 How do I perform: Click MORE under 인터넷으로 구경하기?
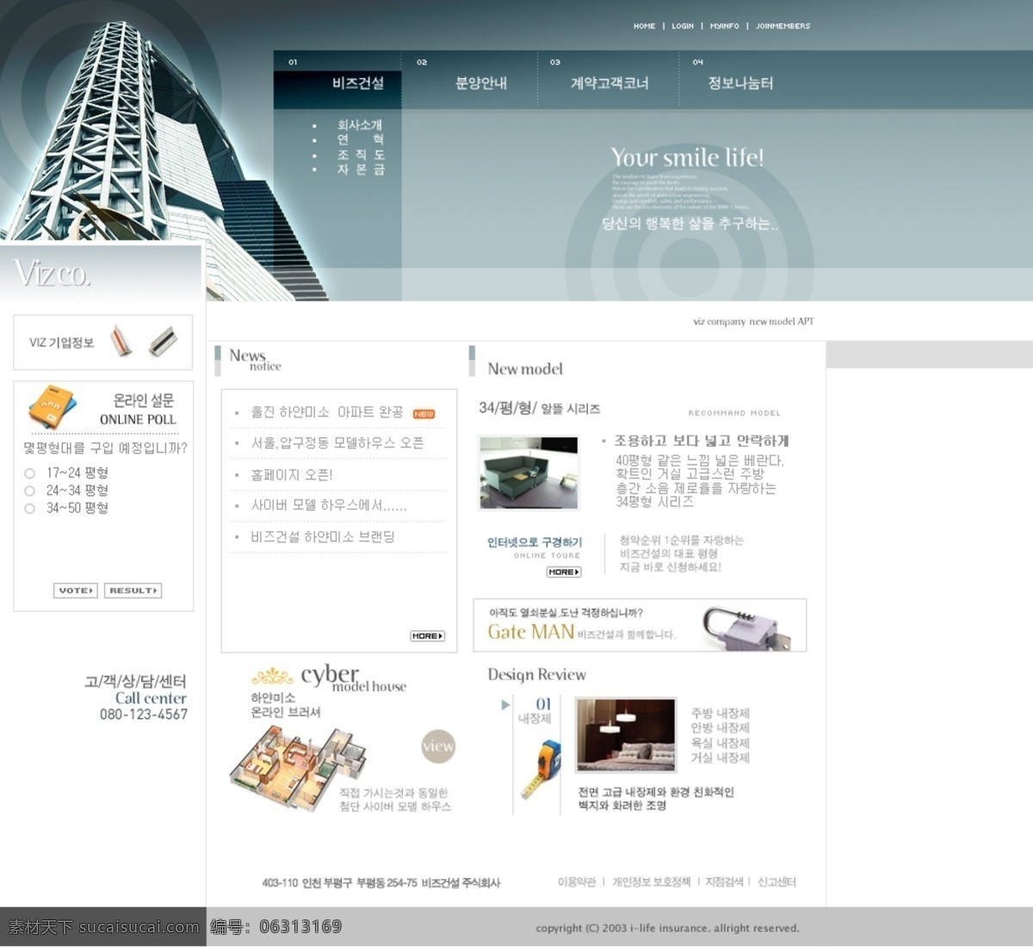564,572
